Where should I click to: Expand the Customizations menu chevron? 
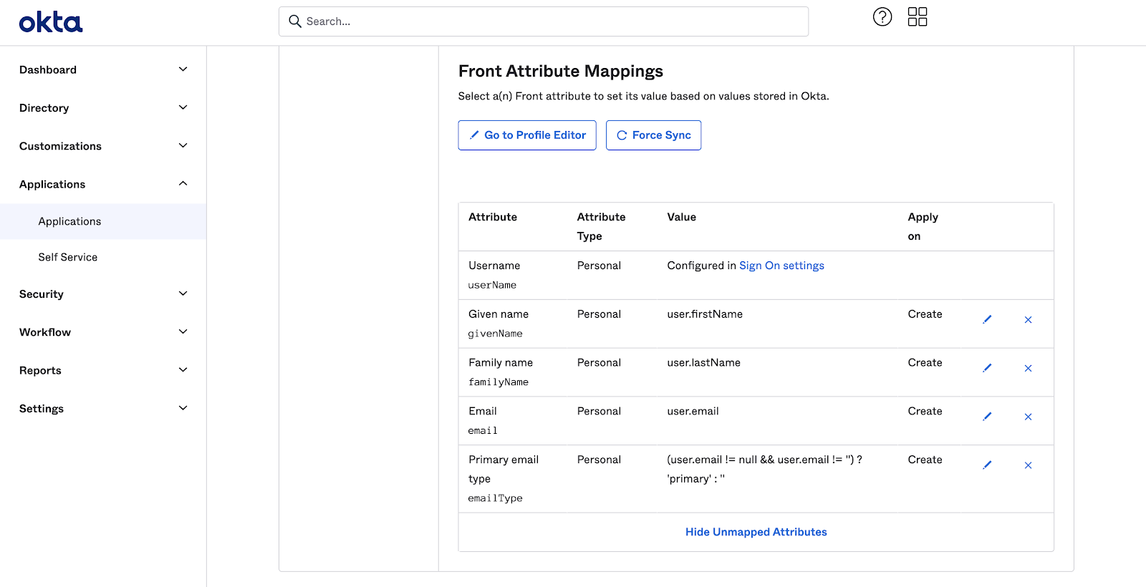[x=183, y=145]
